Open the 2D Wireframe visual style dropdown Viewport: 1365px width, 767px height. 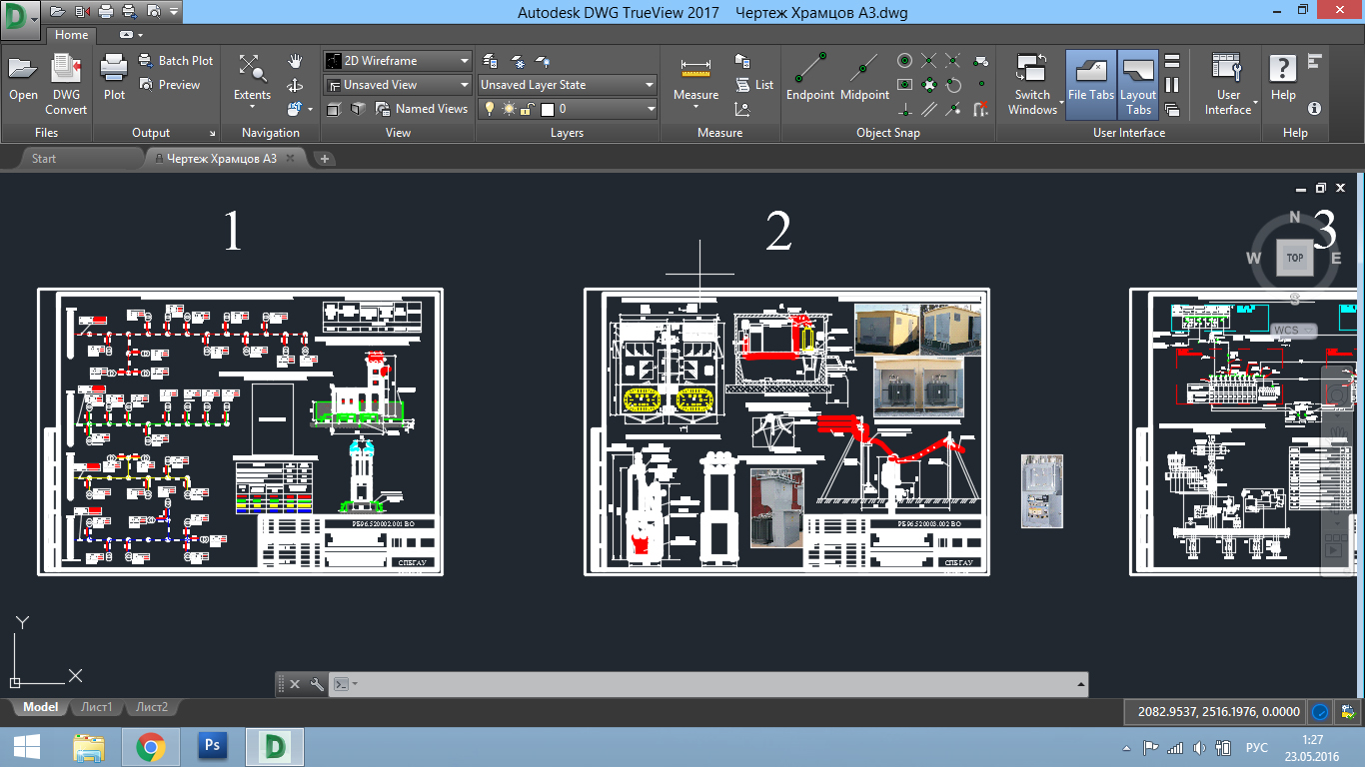(x=397, y=61)
